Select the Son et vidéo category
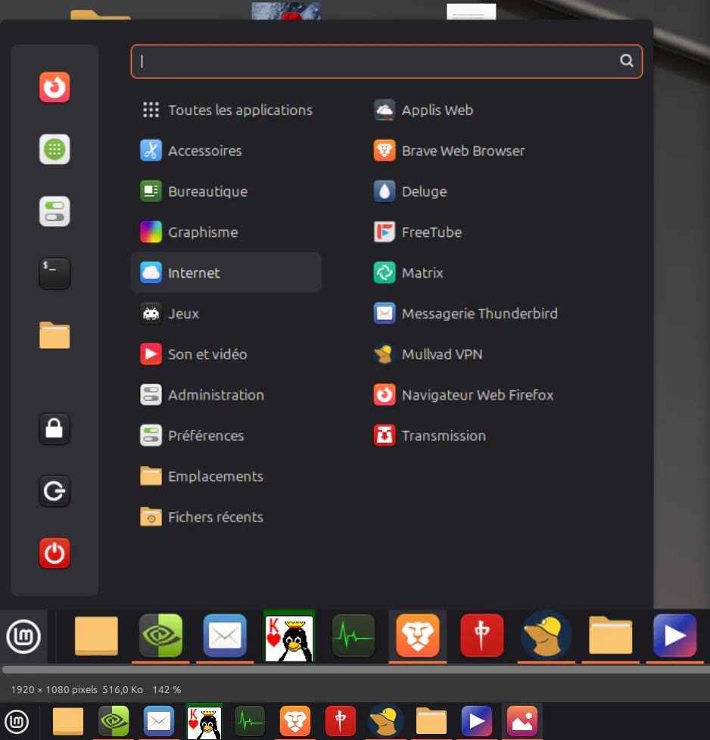The height and width of the screenshot is (740, 710). point(226,354)
